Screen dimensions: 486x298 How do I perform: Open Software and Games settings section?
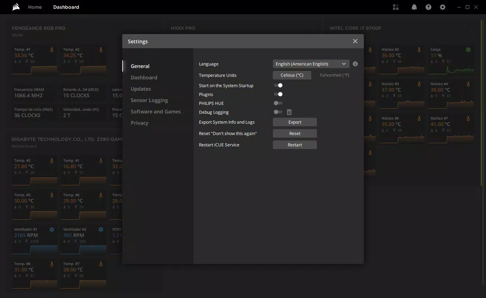click(x=156, y=112)
